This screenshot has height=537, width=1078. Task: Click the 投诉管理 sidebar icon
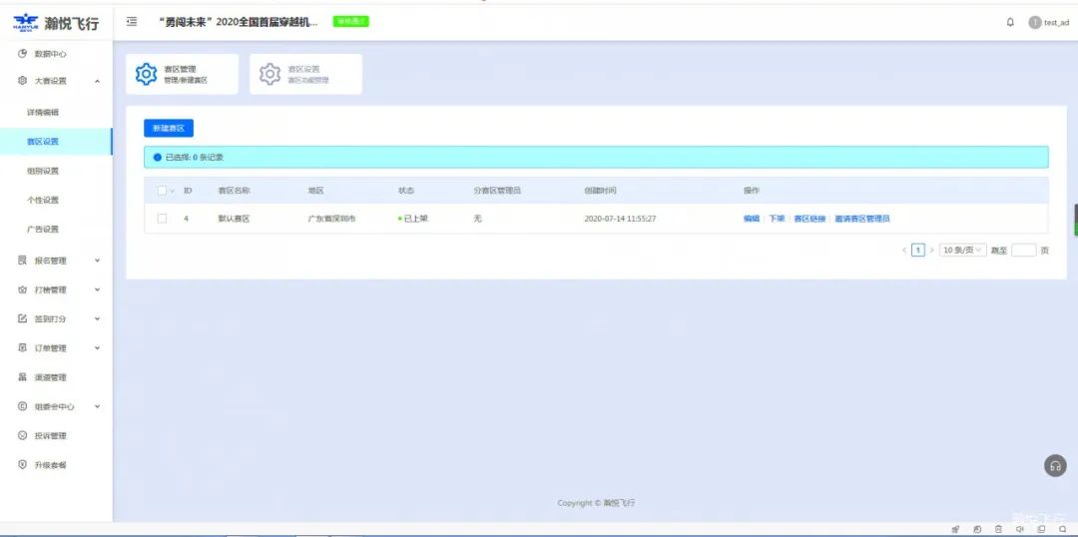click(23, 436)
